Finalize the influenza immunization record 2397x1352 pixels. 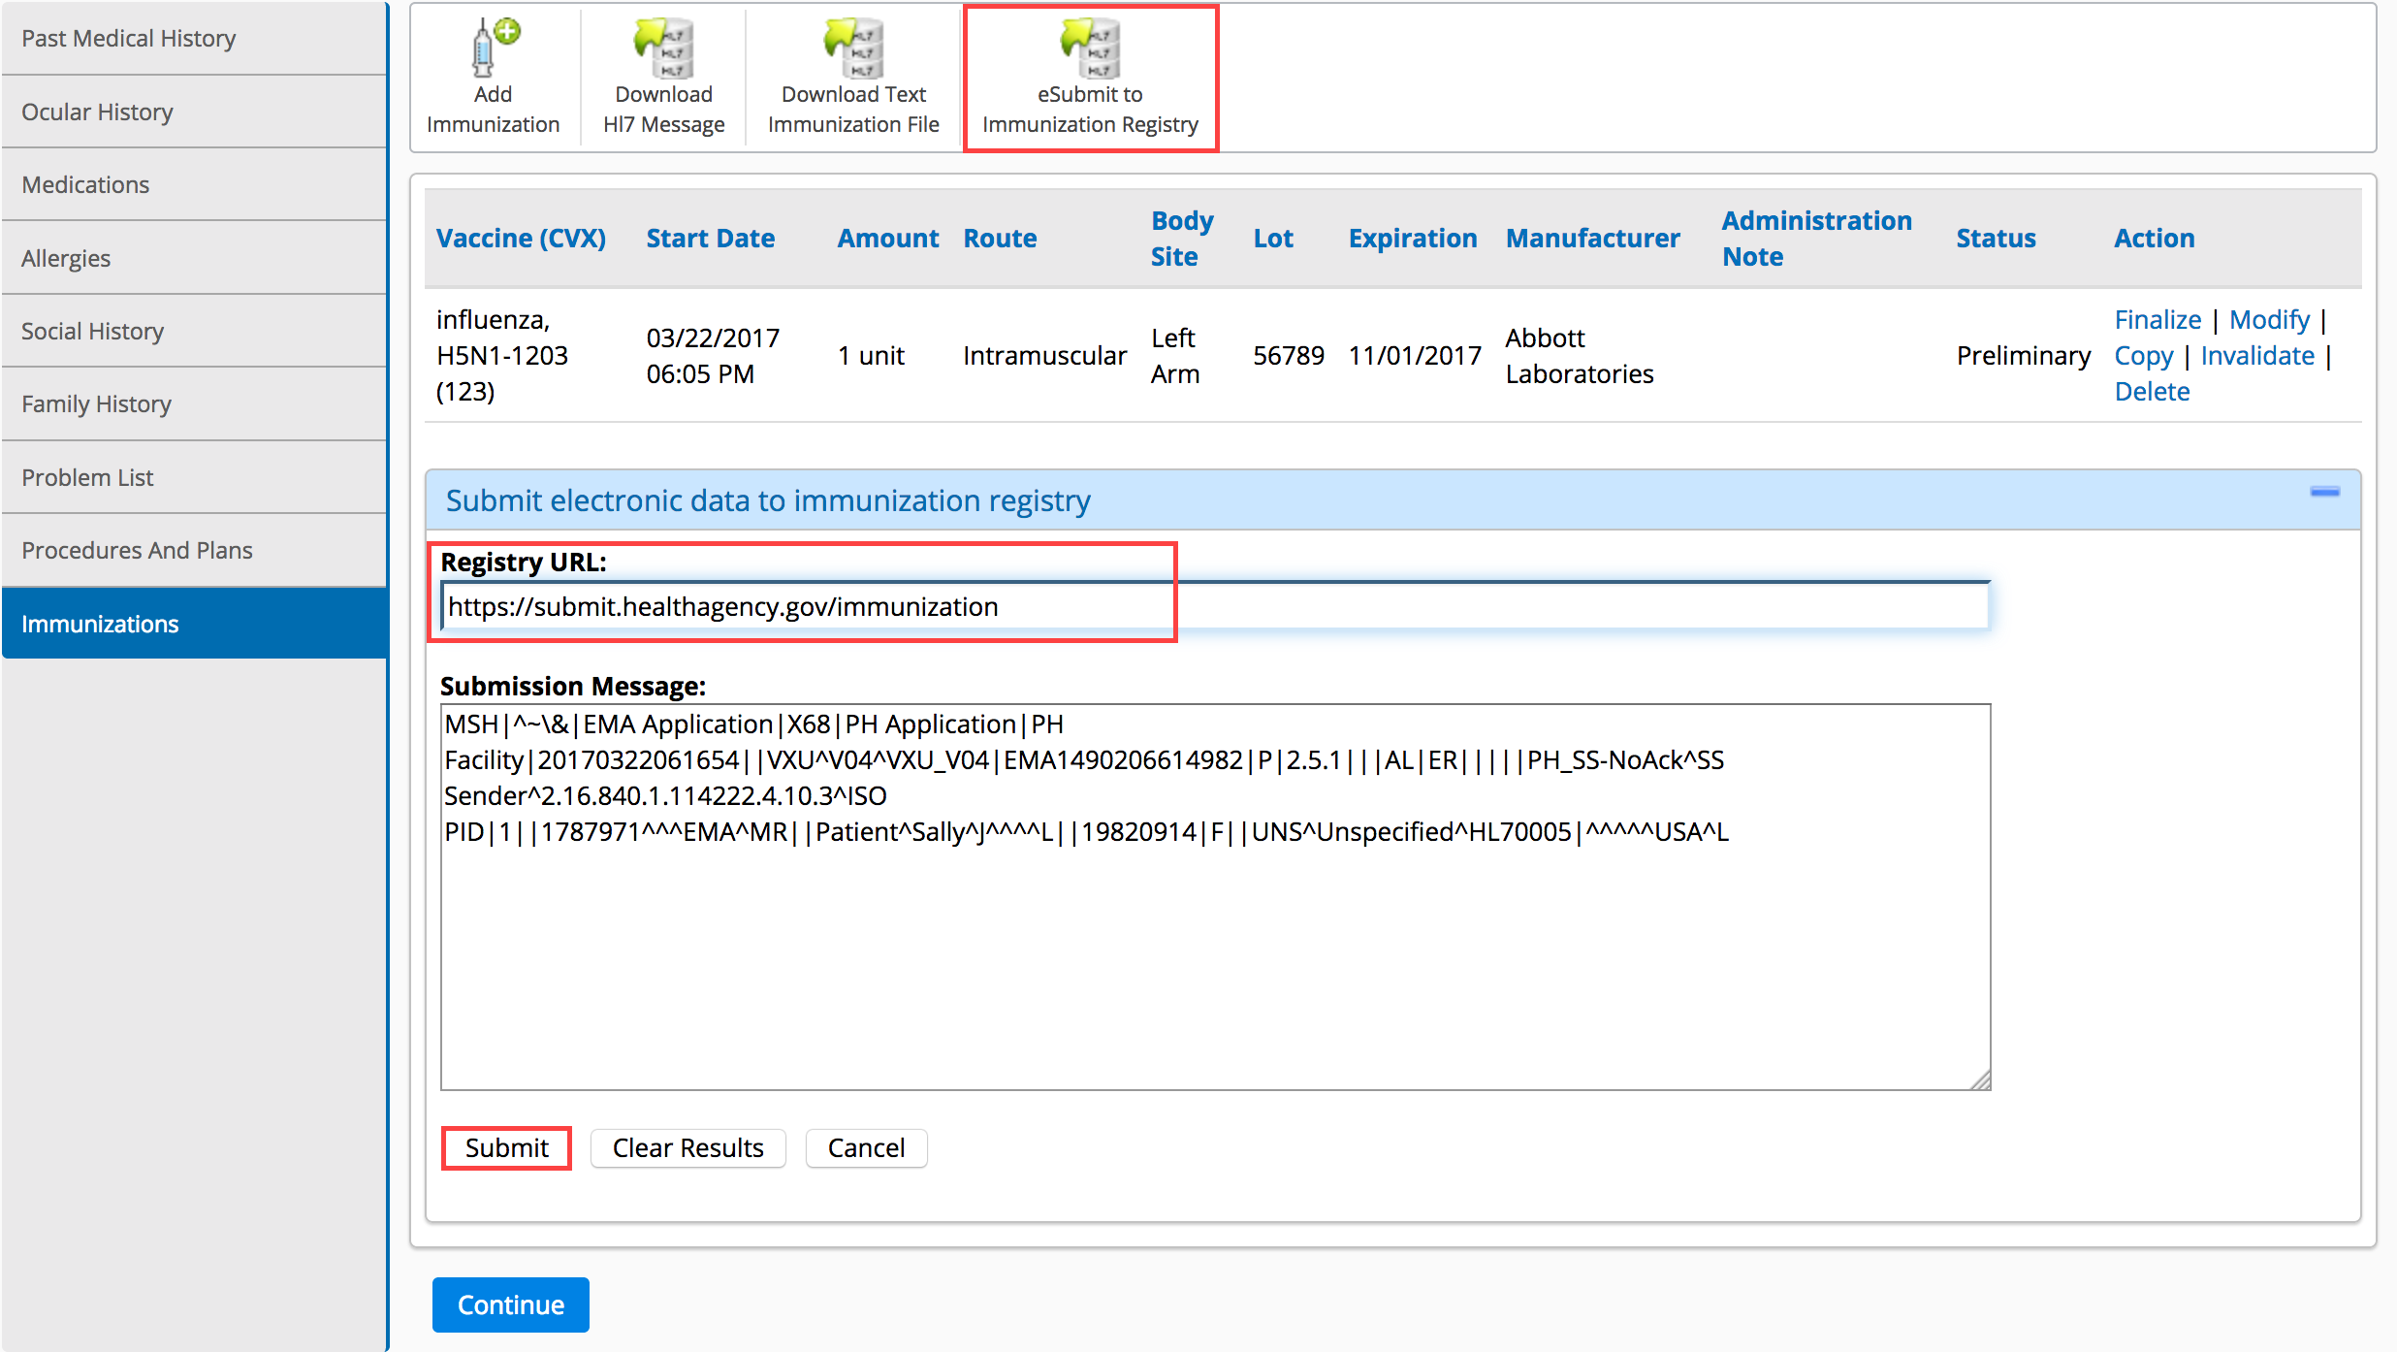[x=2157, y=320]
